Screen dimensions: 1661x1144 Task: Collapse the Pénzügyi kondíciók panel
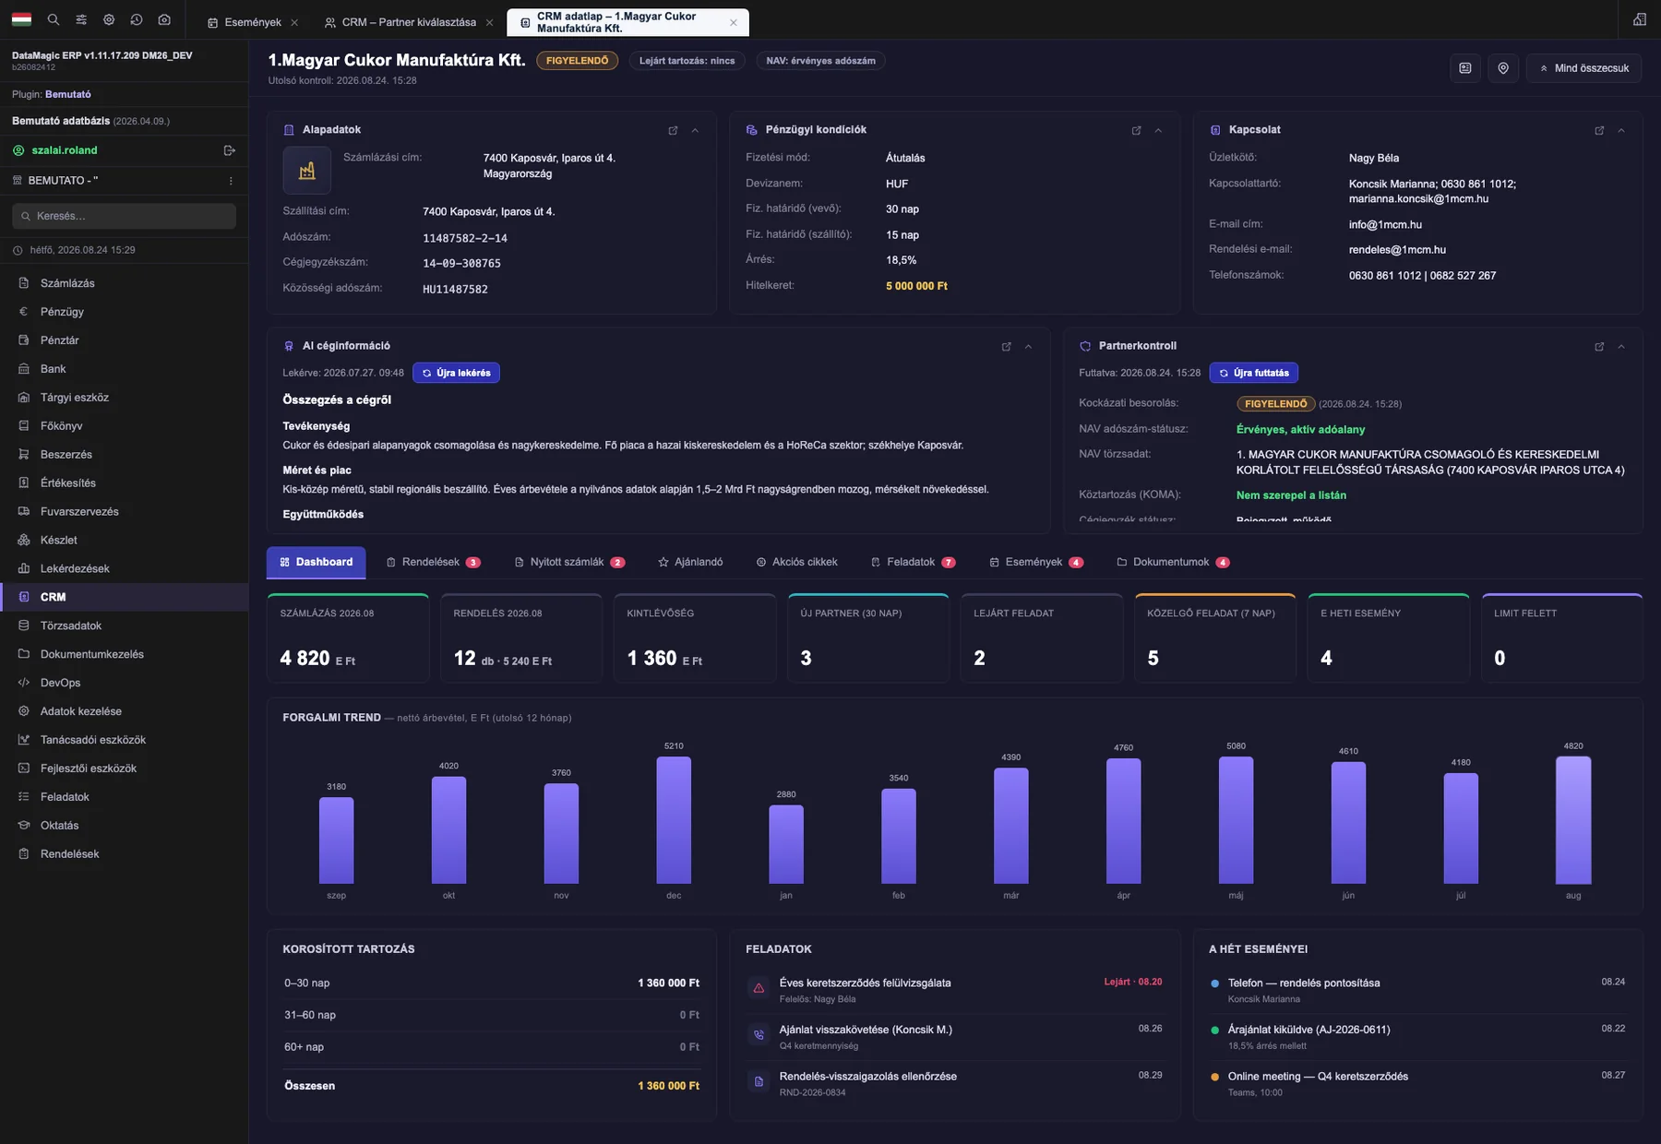[x=1158, y=130]
